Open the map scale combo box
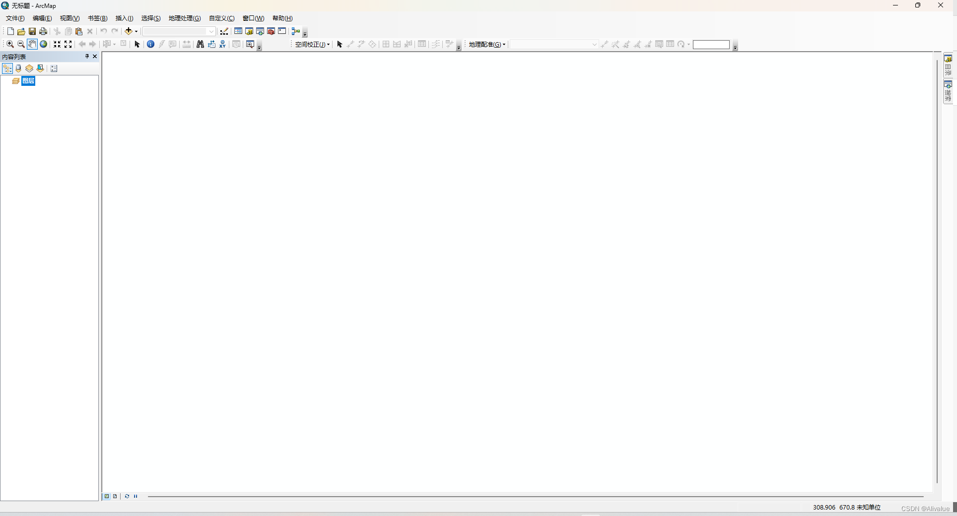This screenshot has height=516, width=957. (x=179, y=31)
